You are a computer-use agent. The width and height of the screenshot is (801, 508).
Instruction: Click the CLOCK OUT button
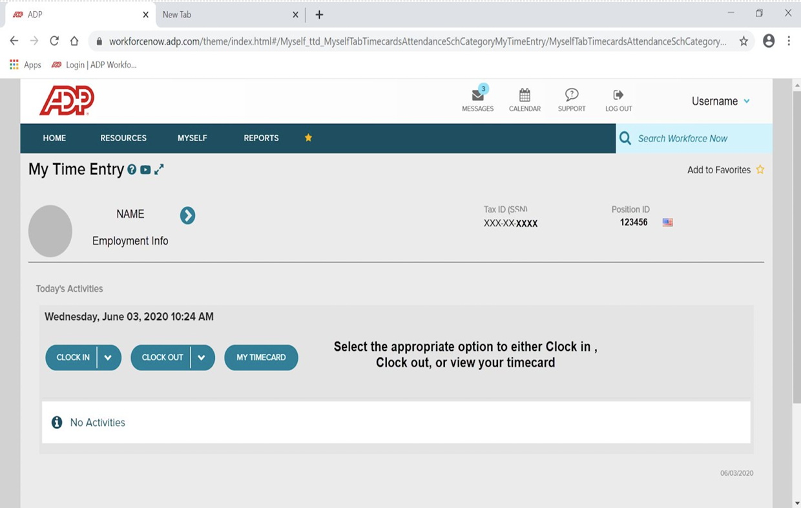[x=162, y=357]
